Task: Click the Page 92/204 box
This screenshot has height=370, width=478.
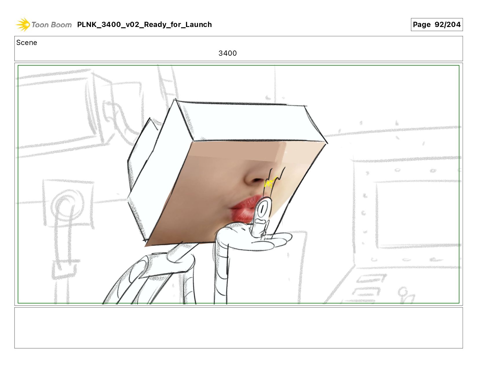Action: [x=437, y=24]
